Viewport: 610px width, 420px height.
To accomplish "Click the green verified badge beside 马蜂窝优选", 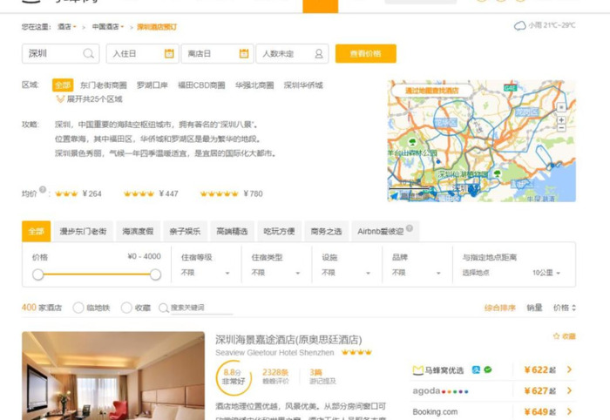I will (488, 369).
